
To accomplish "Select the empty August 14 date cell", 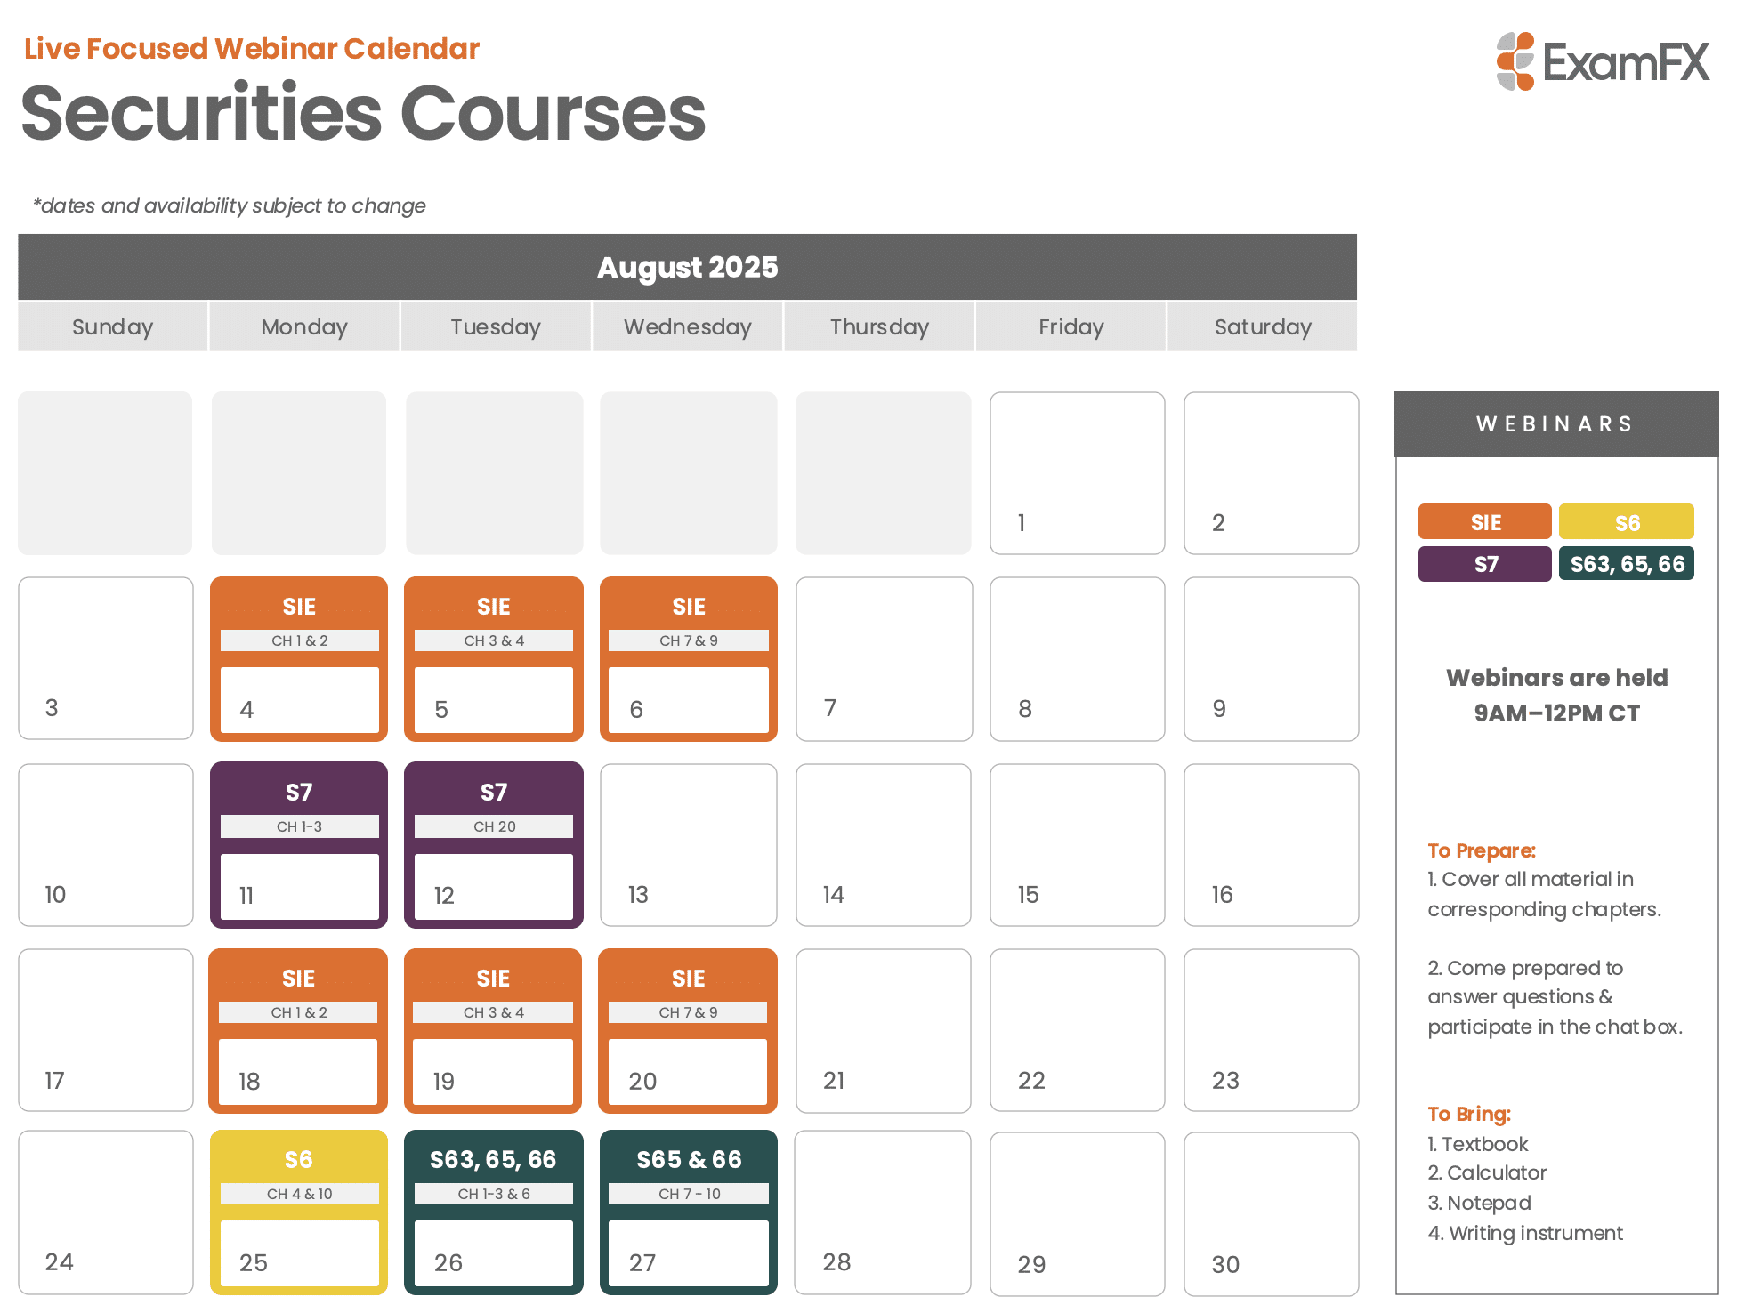I will (x=884, y=845).
